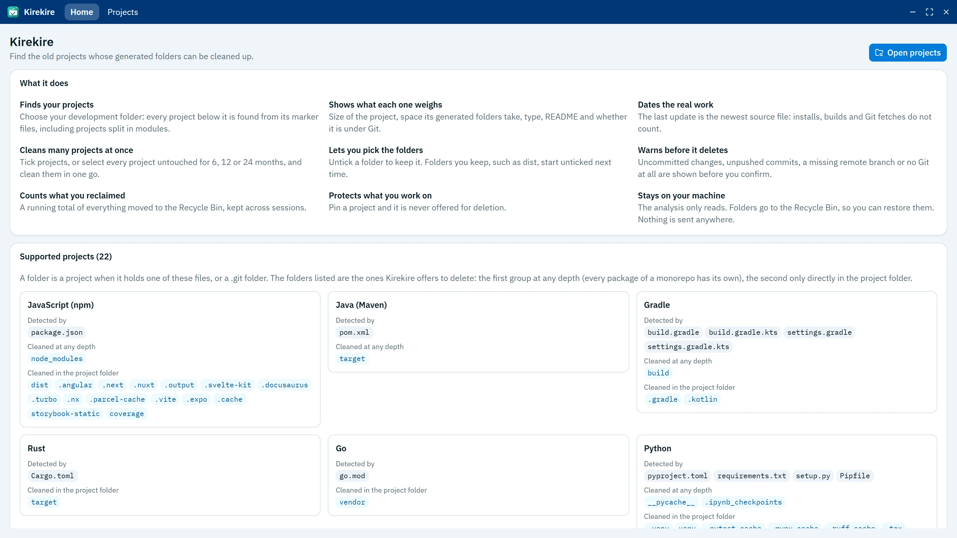Select the vendor folder chip

tap(352, 502)
